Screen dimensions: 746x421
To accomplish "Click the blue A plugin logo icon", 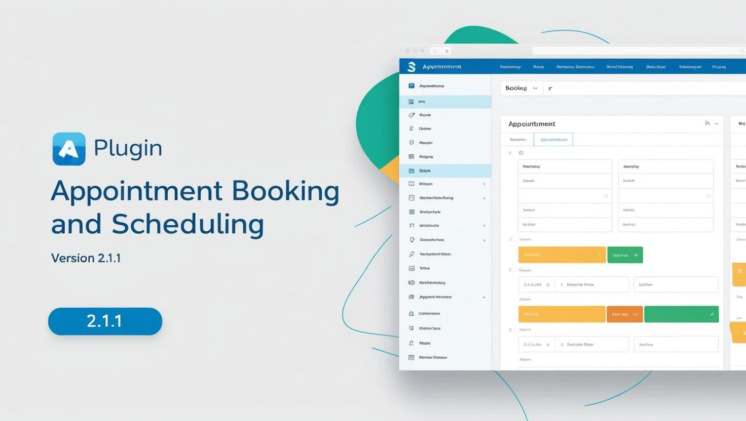I will (69, 149).
